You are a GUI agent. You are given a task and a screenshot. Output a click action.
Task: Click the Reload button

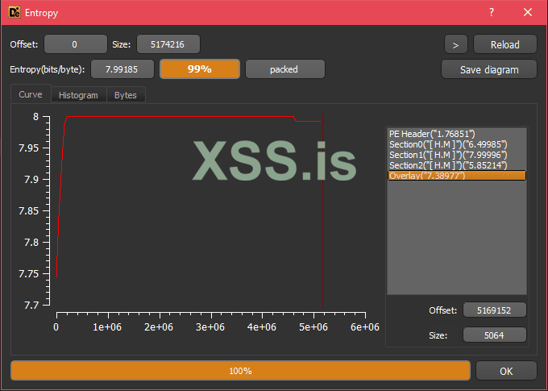pos(504,44)
